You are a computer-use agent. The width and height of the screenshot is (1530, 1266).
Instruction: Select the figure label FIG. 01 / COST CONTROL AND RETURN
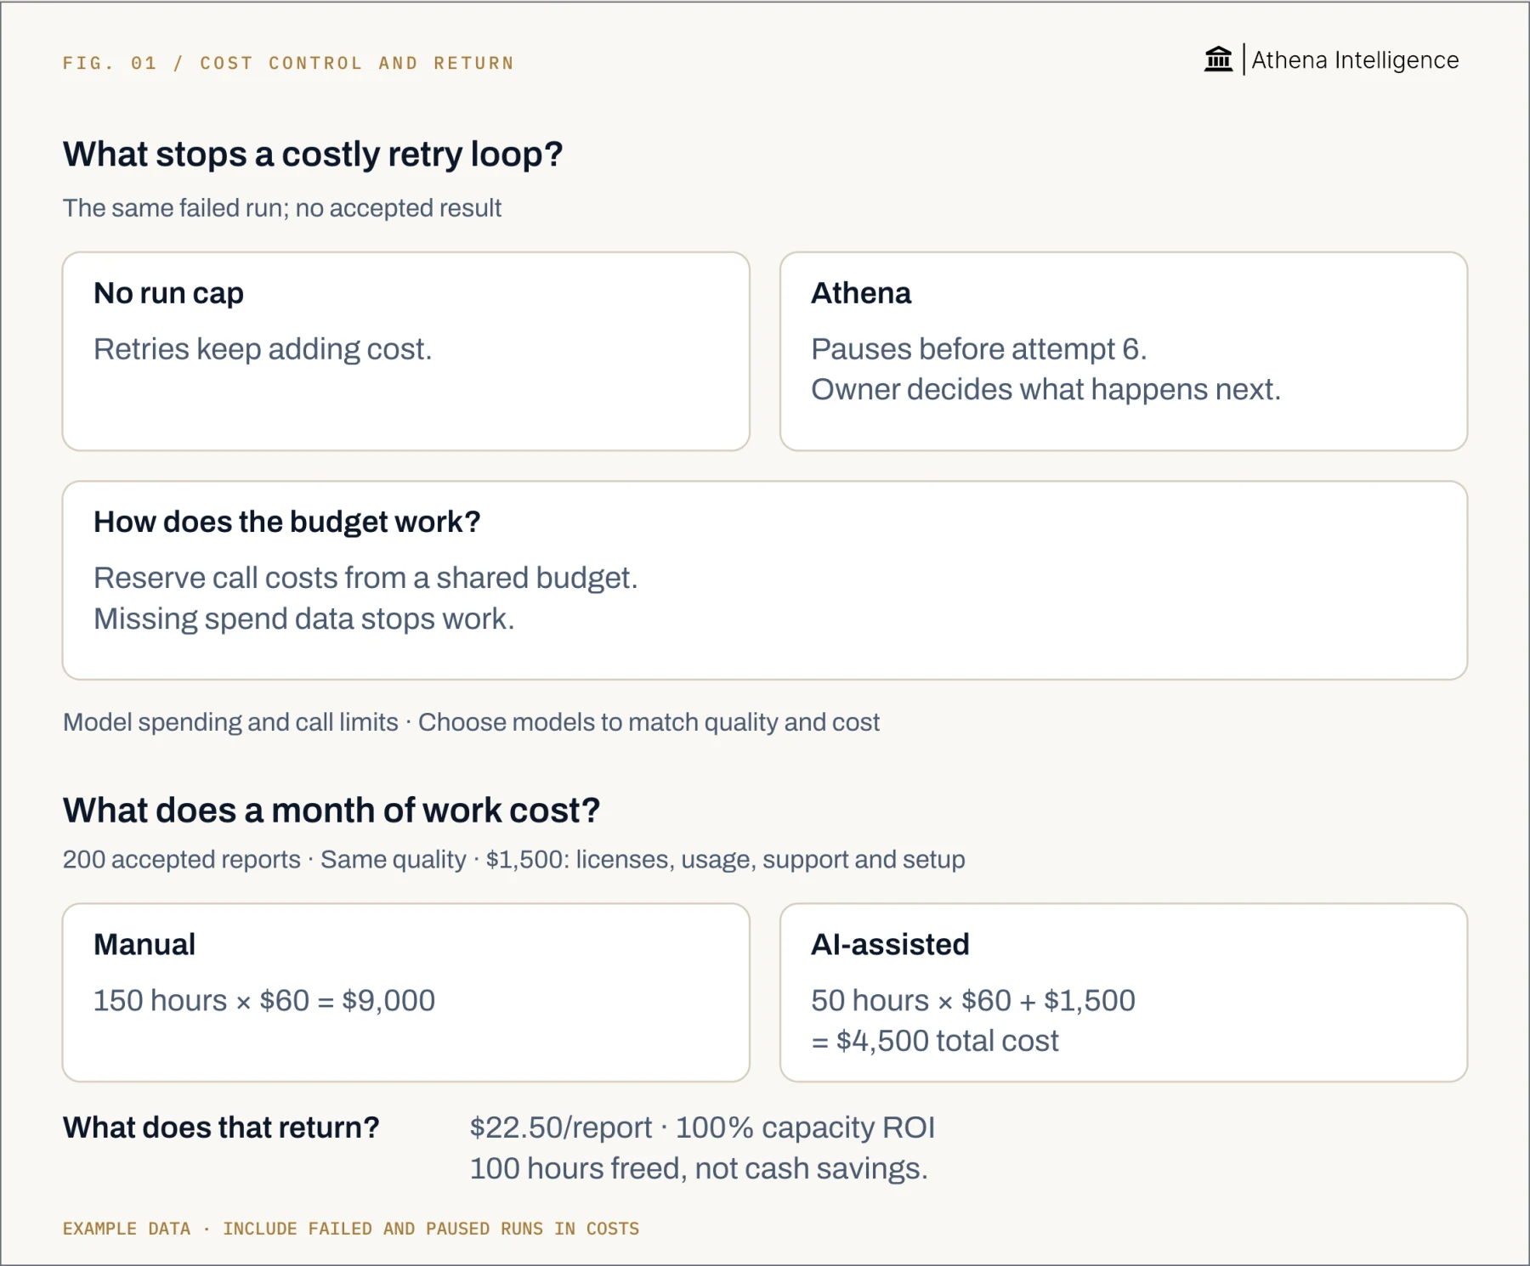[x=288, y=63]
